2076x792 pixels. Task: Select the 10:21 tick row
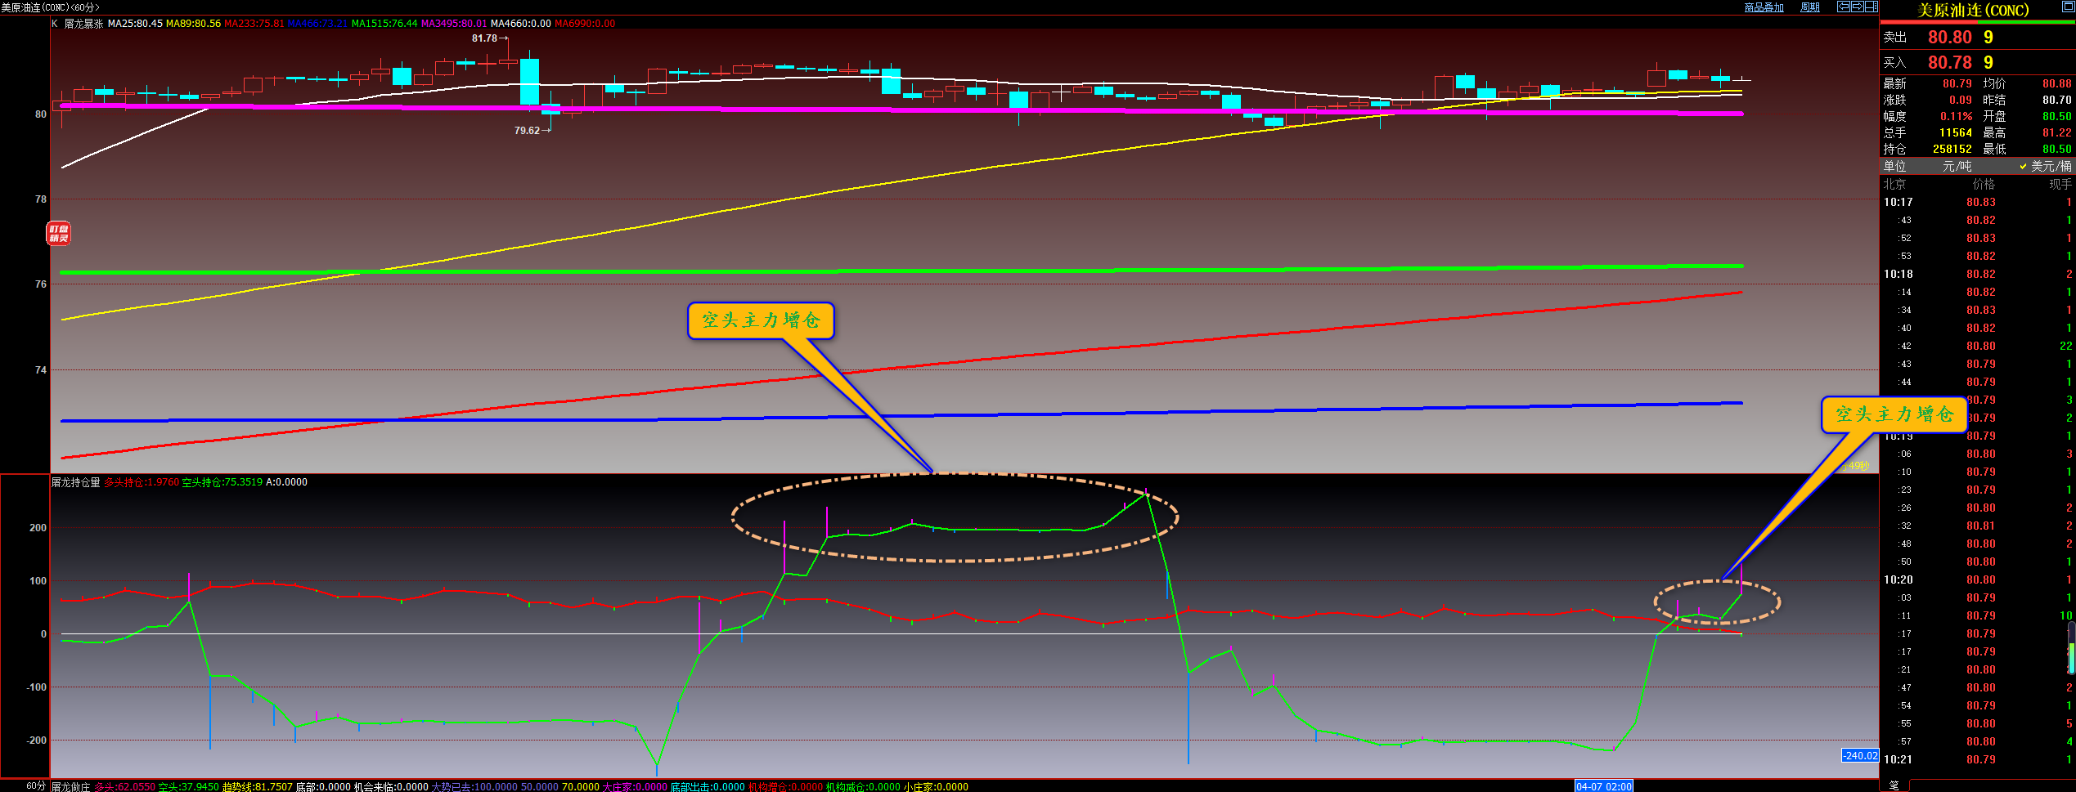click(x=1977, y=759)
